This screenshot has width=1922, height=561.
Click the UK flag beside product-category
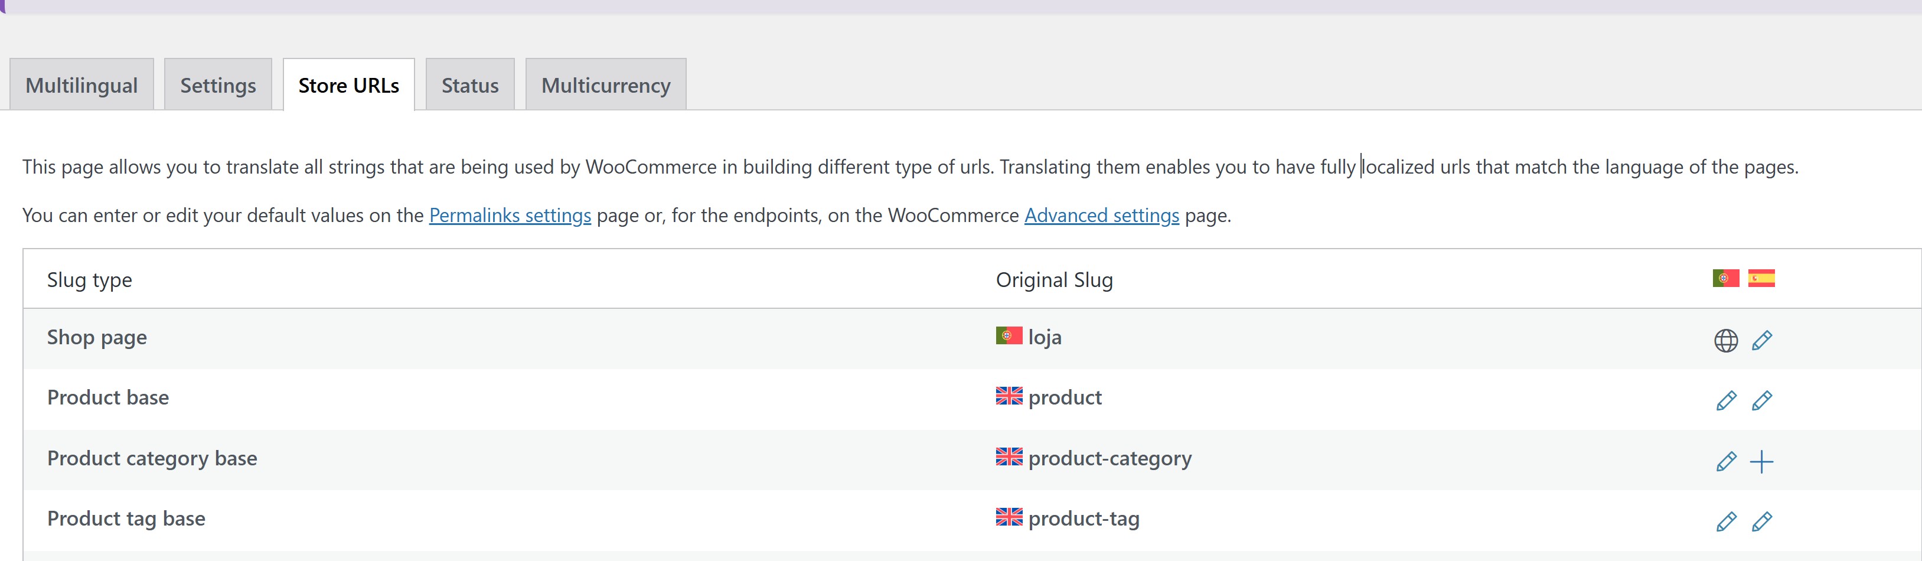tap(1009, 456)
